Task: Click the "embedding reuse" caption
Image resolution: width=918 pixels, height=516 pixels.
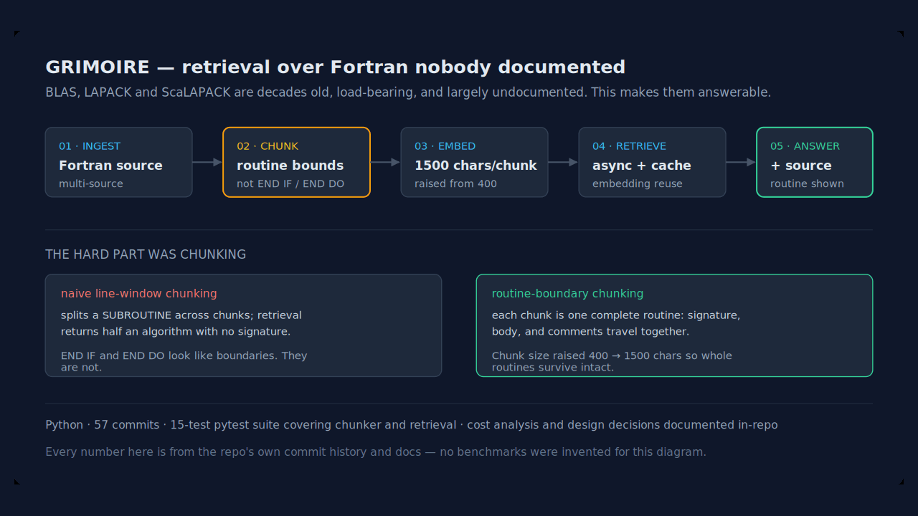Action: click(638, 184)
